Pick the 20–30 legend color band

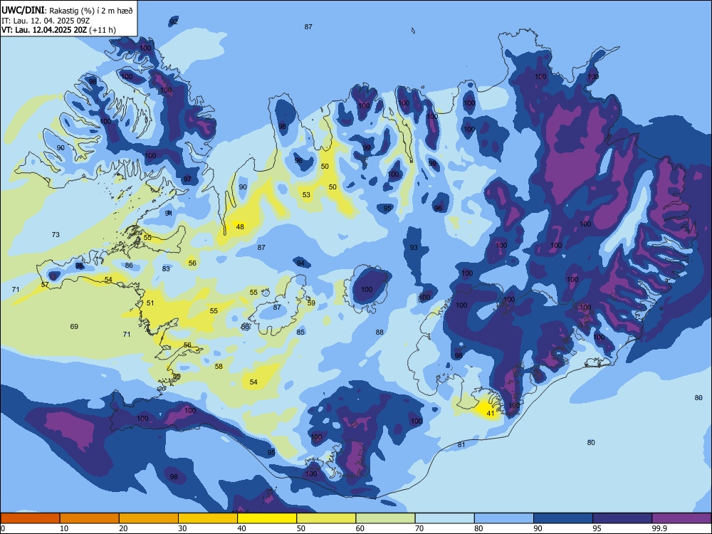tap(149, 518)
